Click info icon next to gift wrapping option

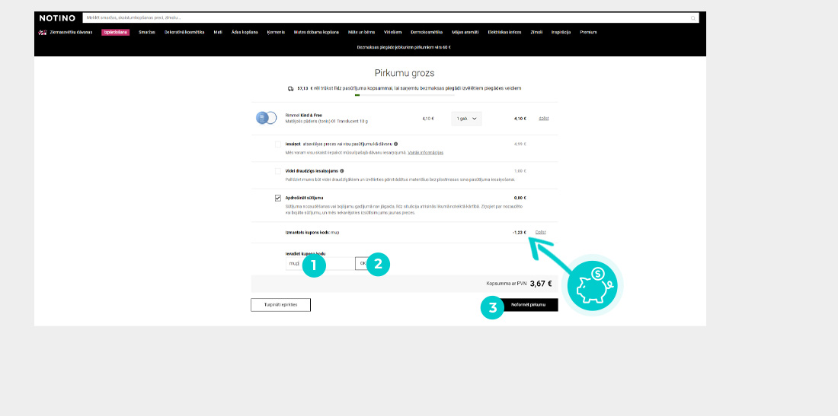pos(396,144)
